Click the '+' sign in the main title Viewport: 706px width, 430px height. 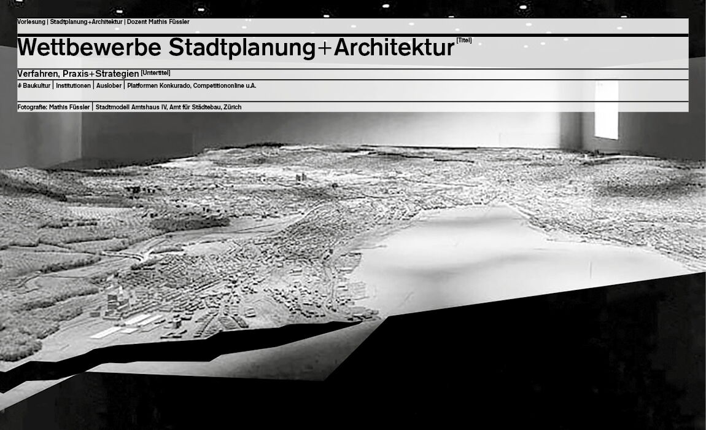point(325,49)
